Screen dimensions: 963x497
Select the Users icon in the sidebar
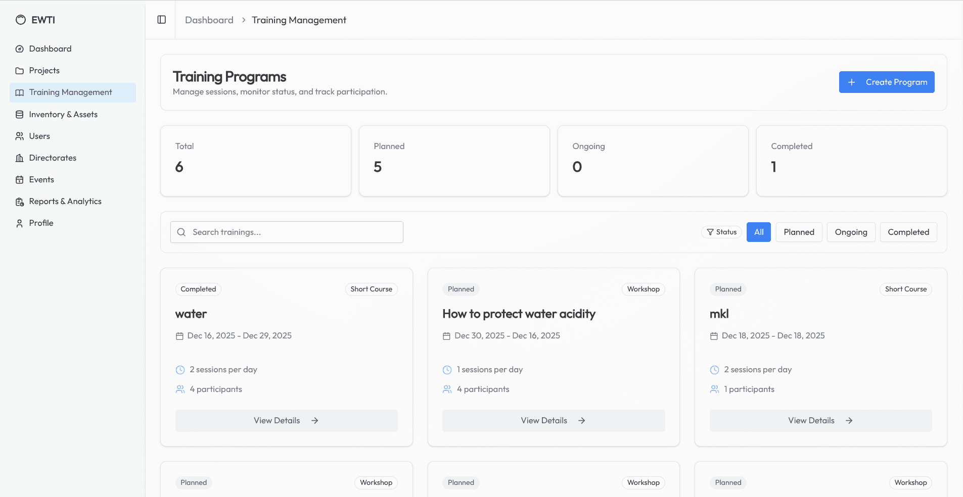click(19, 136)
